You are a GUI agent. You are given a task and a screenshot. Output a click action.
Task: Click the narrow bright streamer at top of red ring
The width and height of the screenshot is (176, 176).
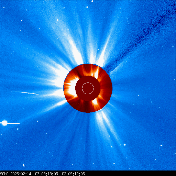(x=97, y=72)
